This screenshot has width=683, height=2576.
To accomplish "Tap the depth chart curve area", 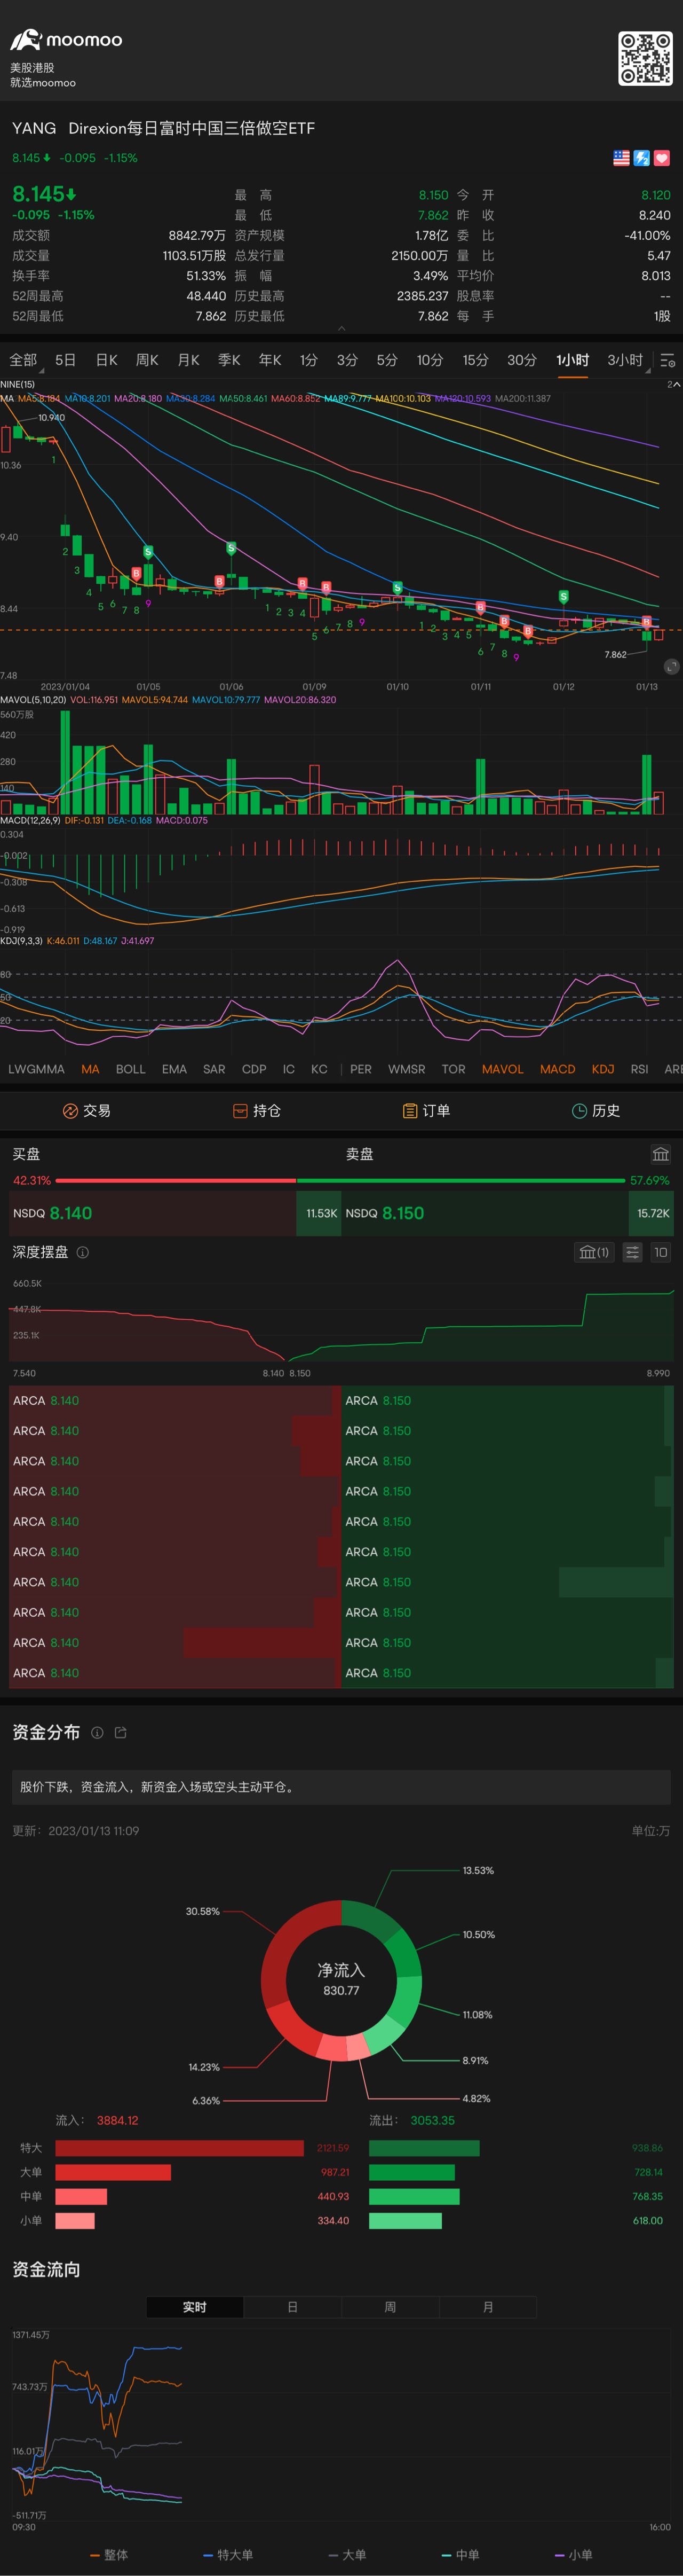I will [341, 1322].
